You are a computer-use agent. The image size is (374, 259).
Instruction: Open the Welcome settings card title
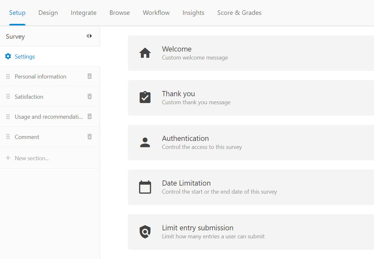click(177, 49)
